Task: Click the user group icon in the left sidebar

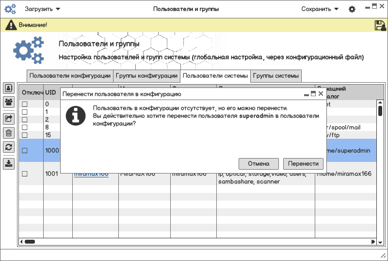Action: click(x=9, y=102)
